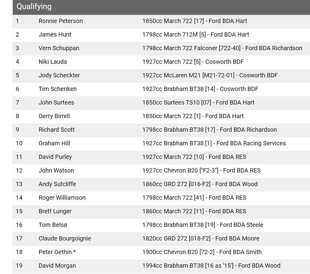Choose Andy Sutcliffe's name

(x=57, y=184)
